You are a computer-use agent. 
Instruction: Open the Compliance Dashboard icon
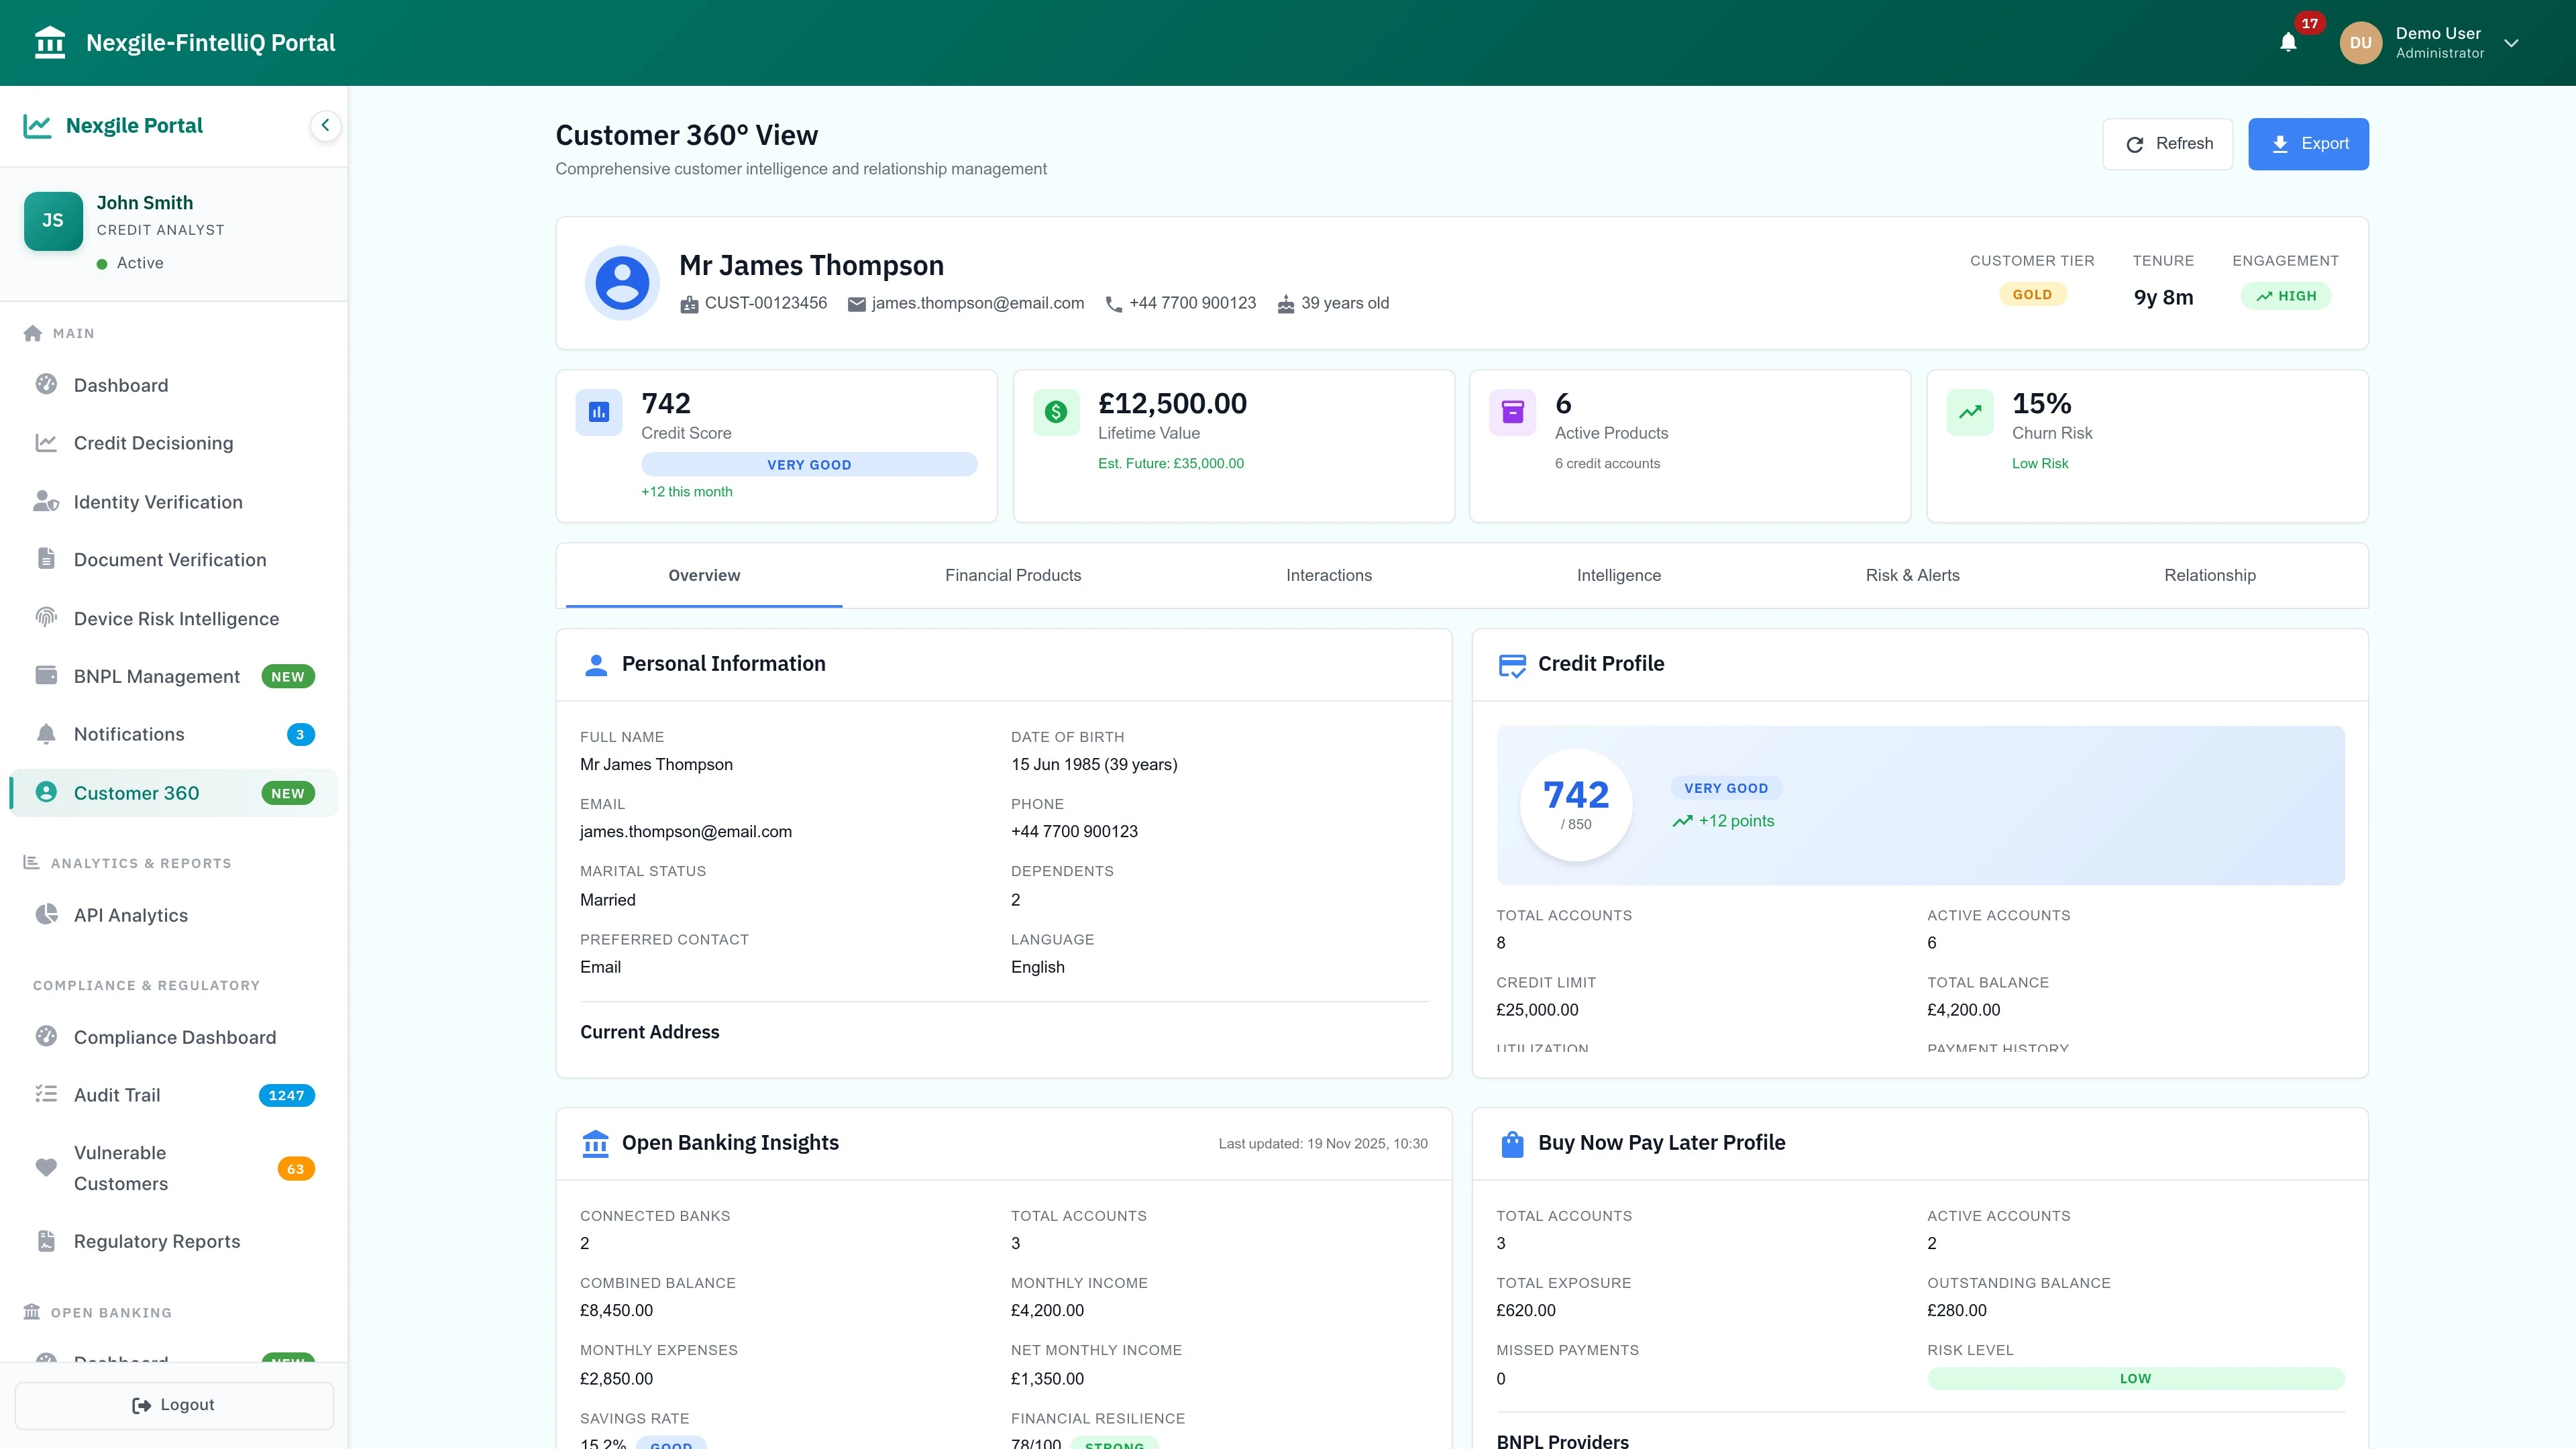pyautogui.click(x=46, y=1037)
